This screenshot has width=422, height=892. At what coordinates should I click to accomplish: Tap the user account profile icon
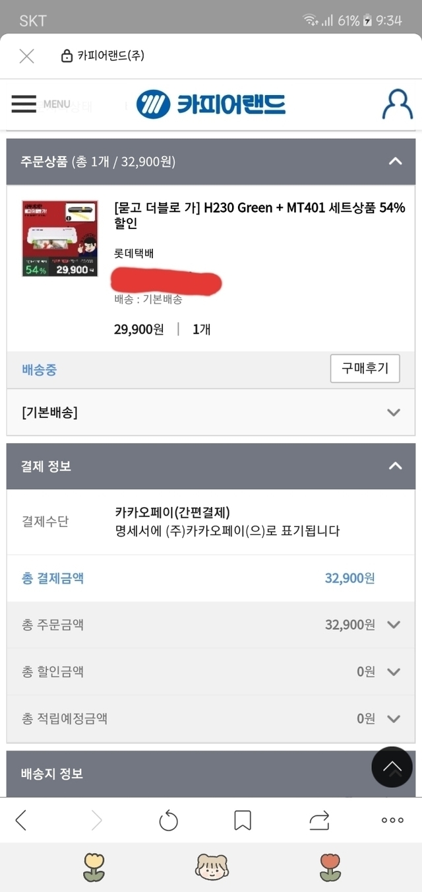[x=397, y=104]
